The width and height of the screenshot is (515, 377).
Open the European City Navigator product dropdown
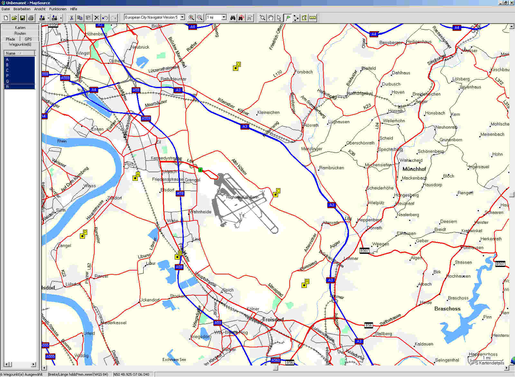(x=183, y=17)
